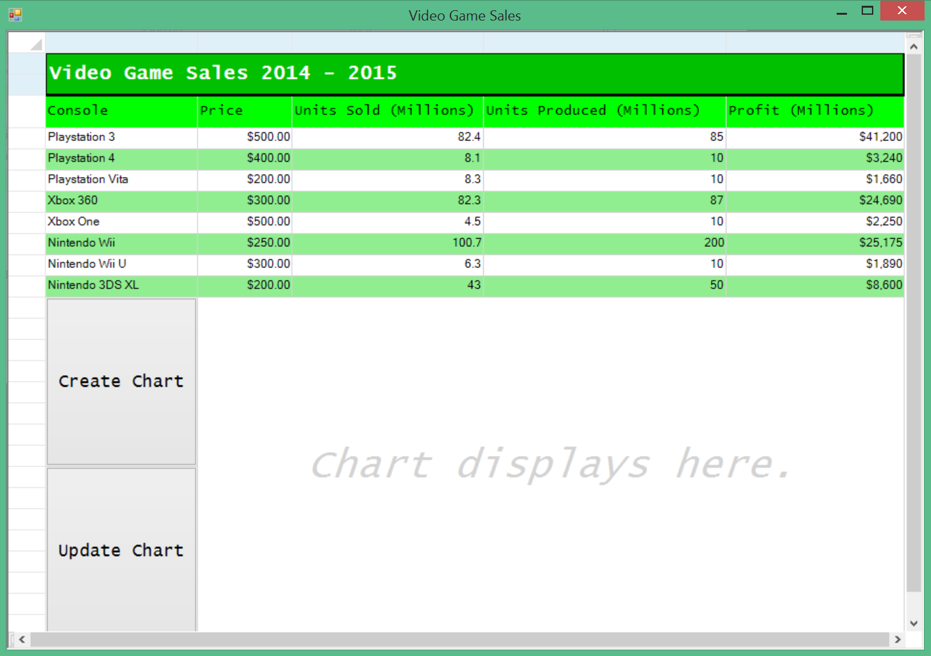Click horizontal scrollbar right arrow
This screenshot has height=656, width=931.
tap(898, 639)
